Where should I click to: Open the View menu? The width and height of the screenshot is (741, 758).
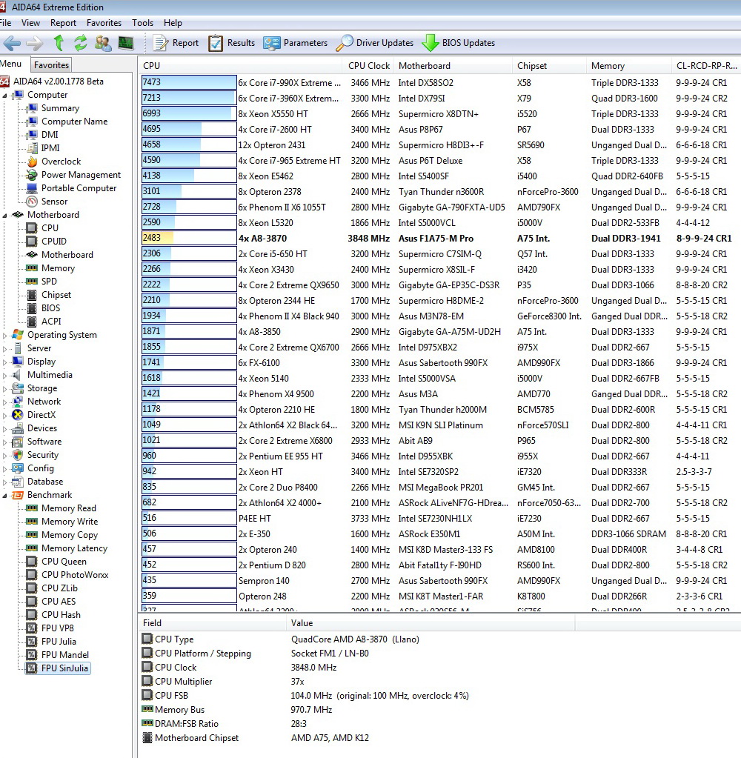[30, 23]
